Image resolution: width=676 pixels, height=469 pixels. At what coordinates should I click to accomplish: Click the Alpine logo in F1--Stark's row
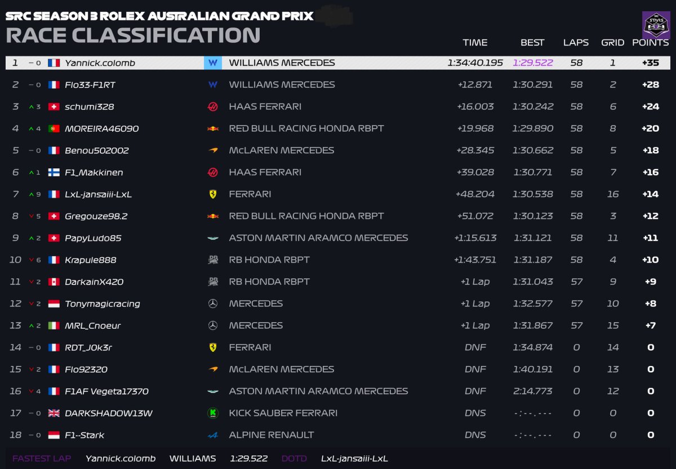click(212, 435)
